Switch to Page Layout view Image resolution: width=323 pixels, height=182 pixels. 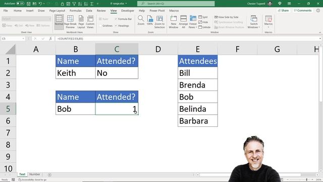(x=81, y=22)
